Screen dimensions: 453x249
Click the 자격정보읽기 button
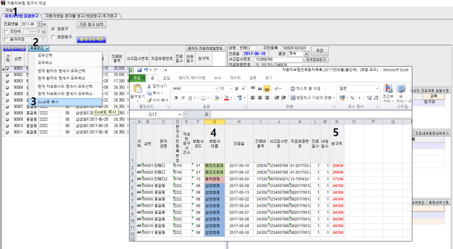tap(316, 59)
